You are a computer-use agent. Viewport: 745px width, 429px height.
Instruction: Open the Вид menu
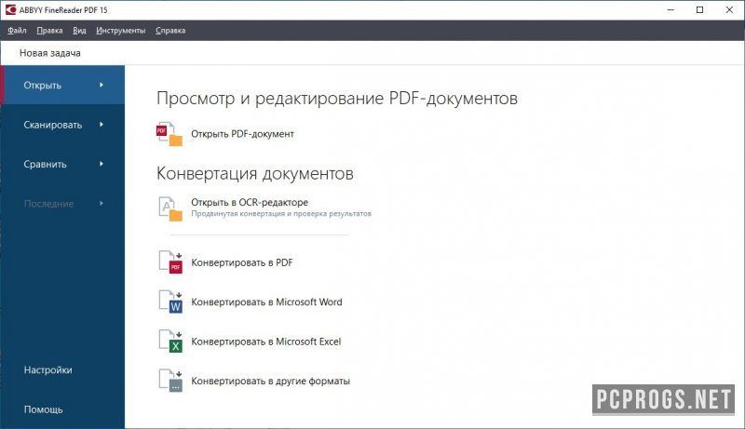[79, 31]
